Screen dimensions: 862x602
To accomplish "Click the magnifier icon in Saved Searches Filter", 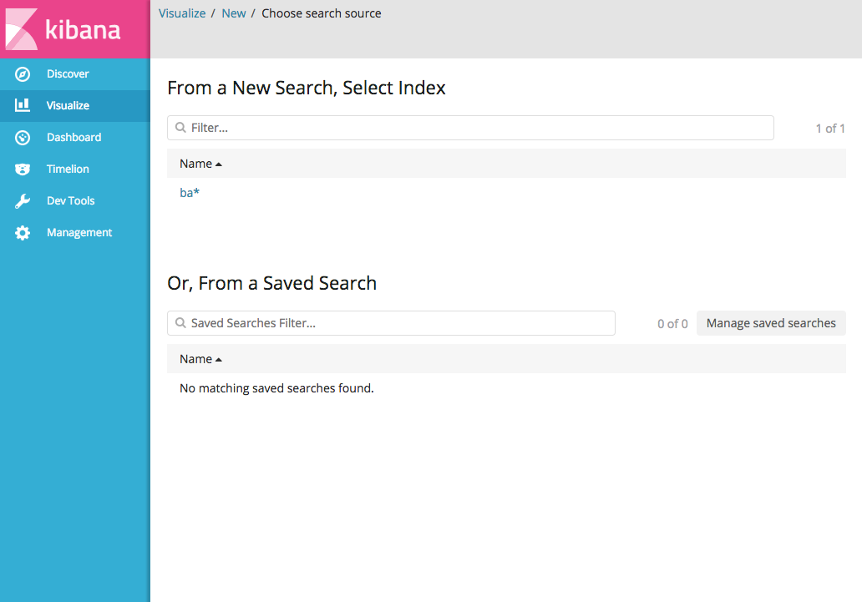I will pyautogui.click(x=180, y=323).
